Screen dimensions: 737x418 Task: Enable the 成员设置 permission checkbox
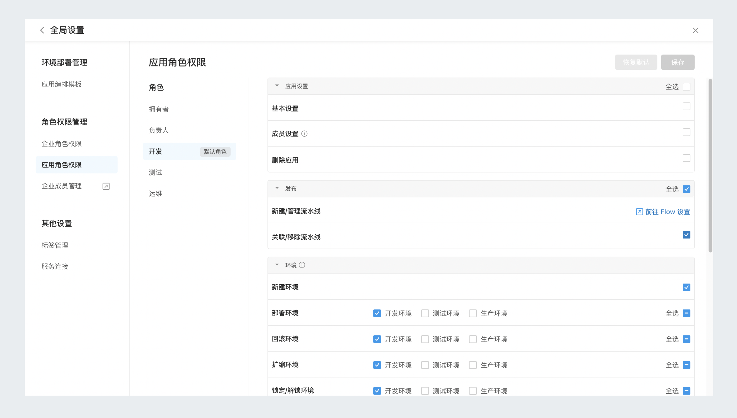click(x=686, y=132)
